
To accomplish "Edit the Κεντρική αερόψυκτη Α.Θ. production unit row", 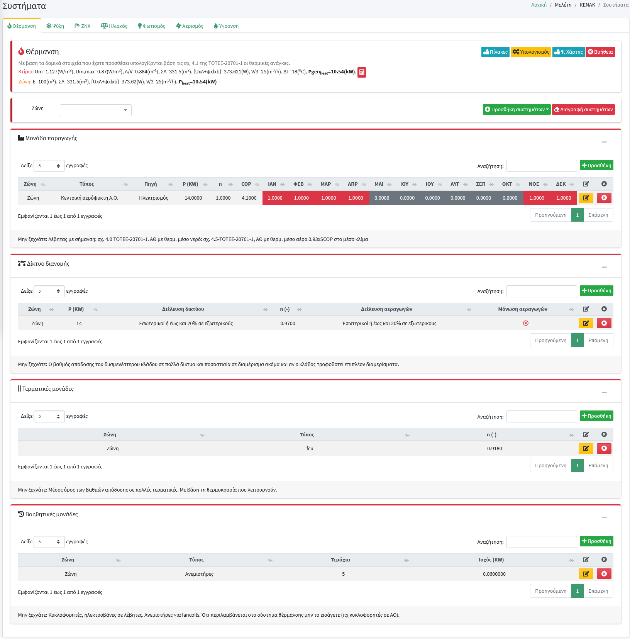I will tap(586, 198).
